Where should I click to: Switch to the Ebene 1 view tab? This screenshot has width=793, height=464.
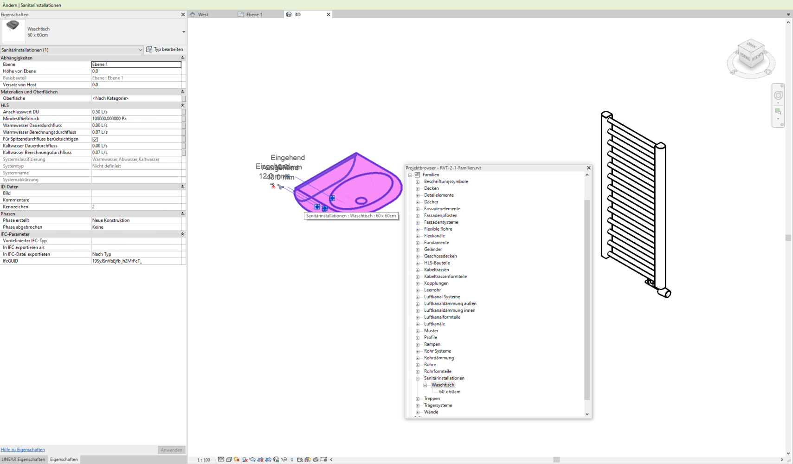point(254,14)
